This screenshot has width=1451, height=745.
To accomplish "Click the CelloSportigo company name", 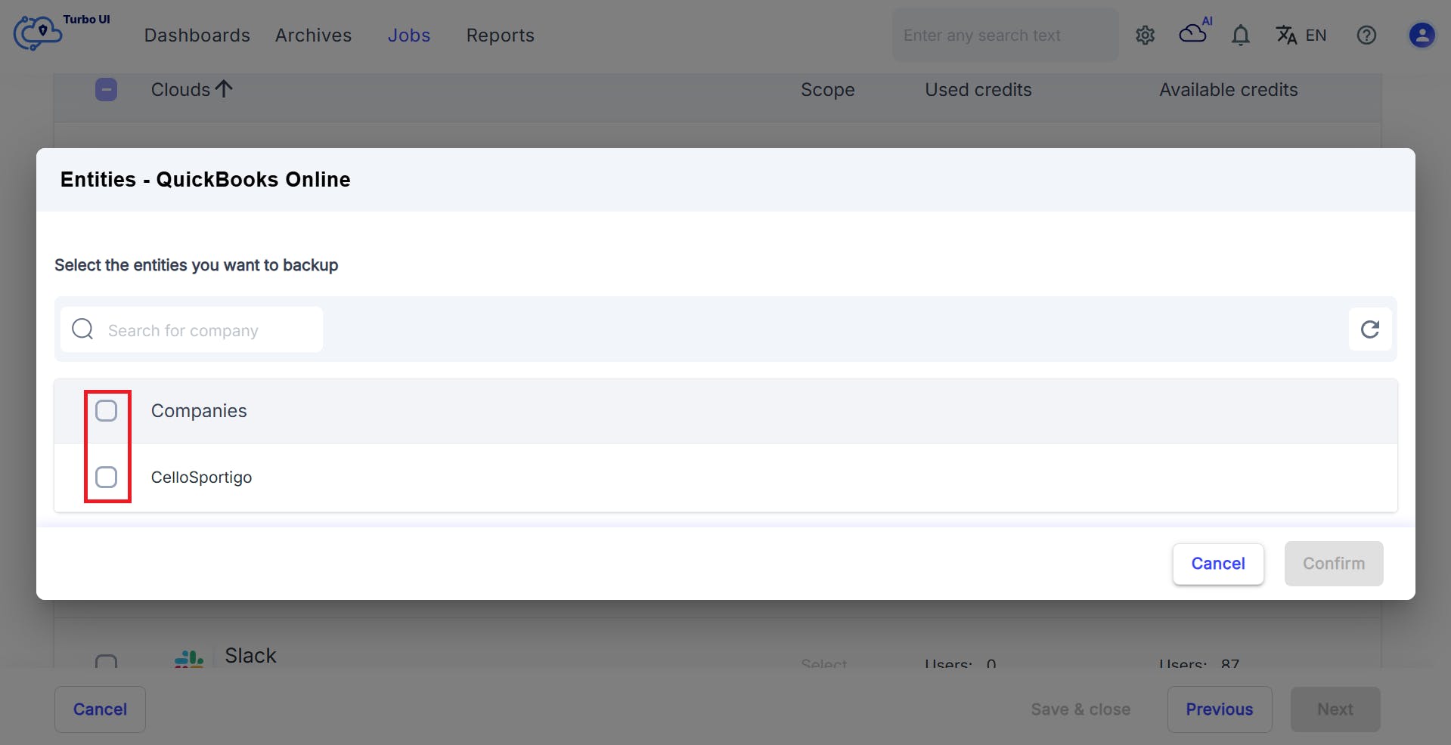I will [201, 478].
